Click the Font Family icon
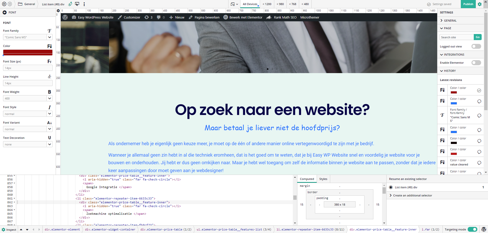Screen dimensions: 488x233 (x=50, y=31)
